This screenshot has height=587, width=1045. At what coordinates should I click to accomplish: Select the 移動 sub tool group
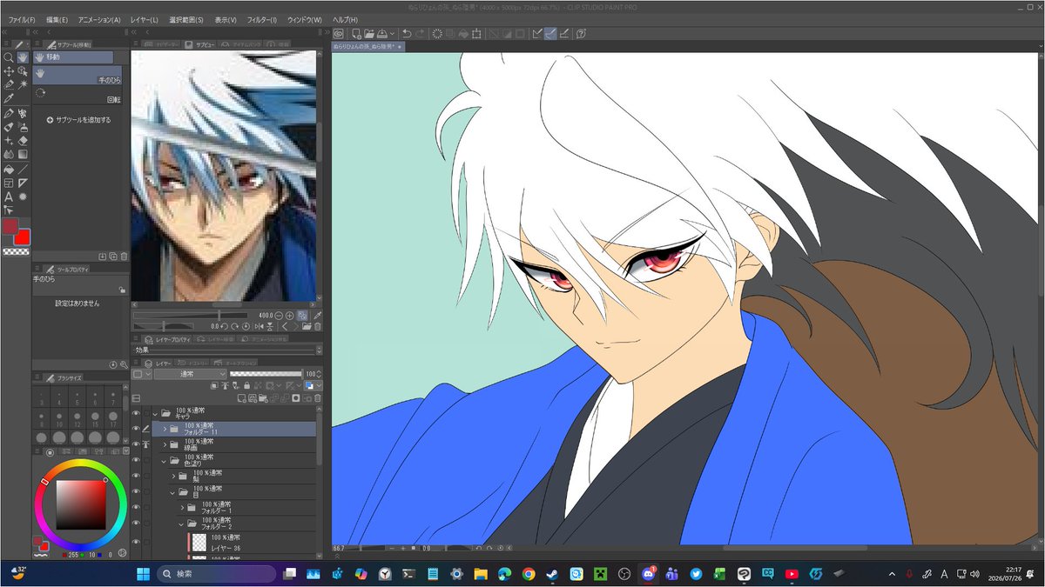tap(73, 57)
